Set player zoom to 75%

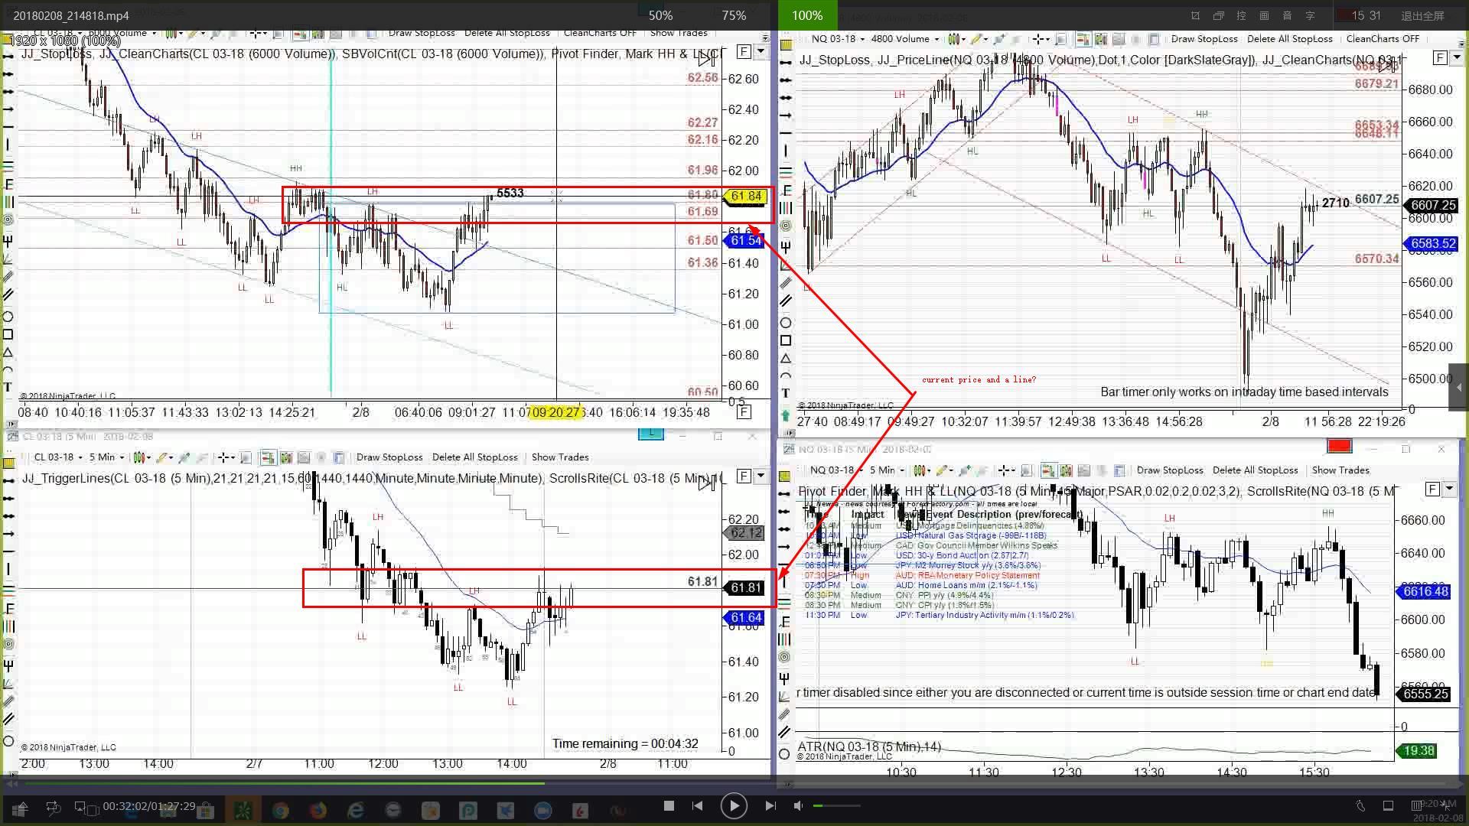click(734, 15)
